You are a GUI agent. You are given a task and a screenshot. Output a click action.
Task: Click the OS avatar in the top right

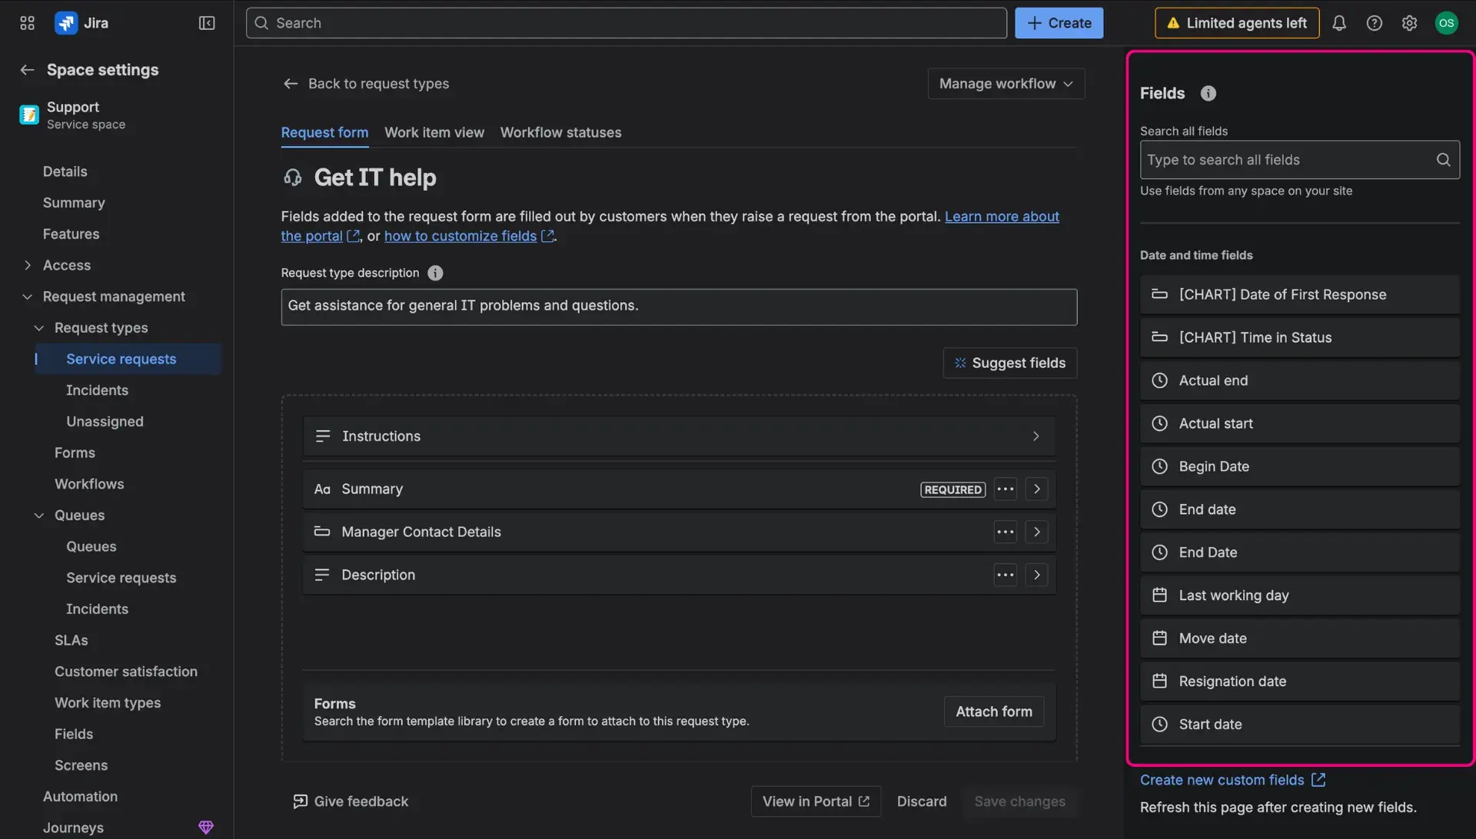pos(1448,22)
